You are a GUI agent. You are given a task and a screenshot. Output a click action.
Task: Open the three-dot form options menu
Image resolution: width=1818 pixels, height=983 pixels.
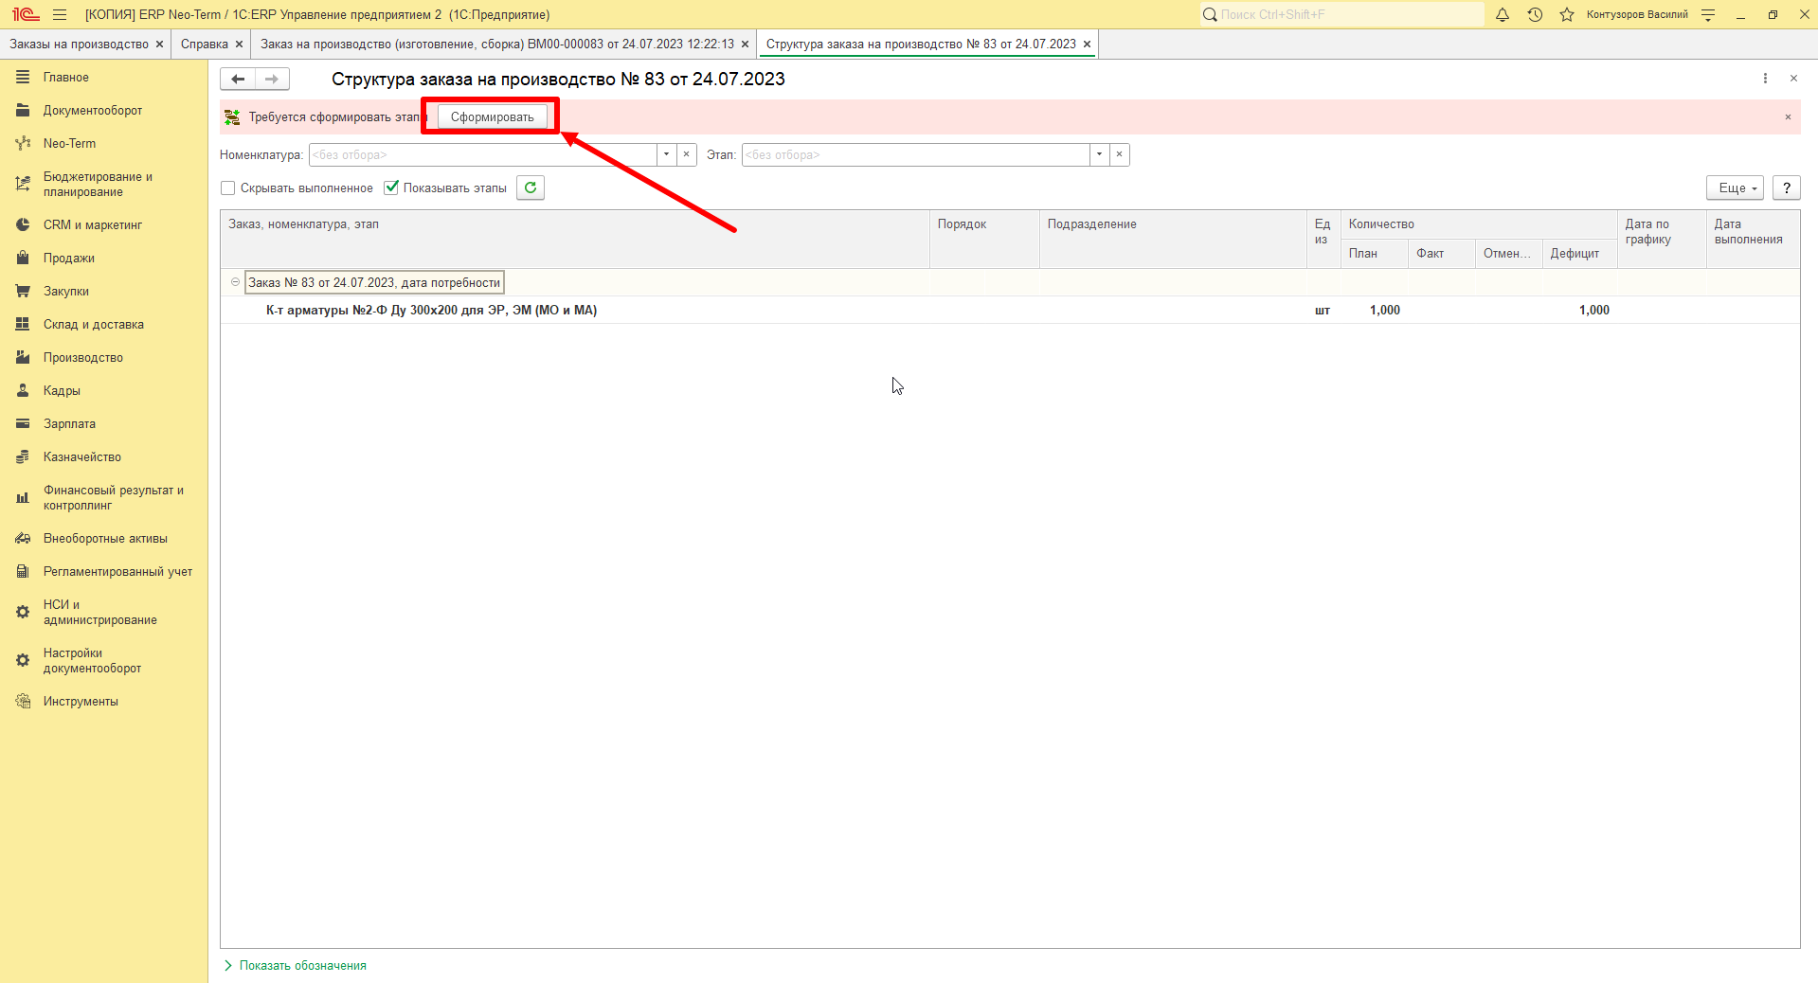coord(1765,79)
